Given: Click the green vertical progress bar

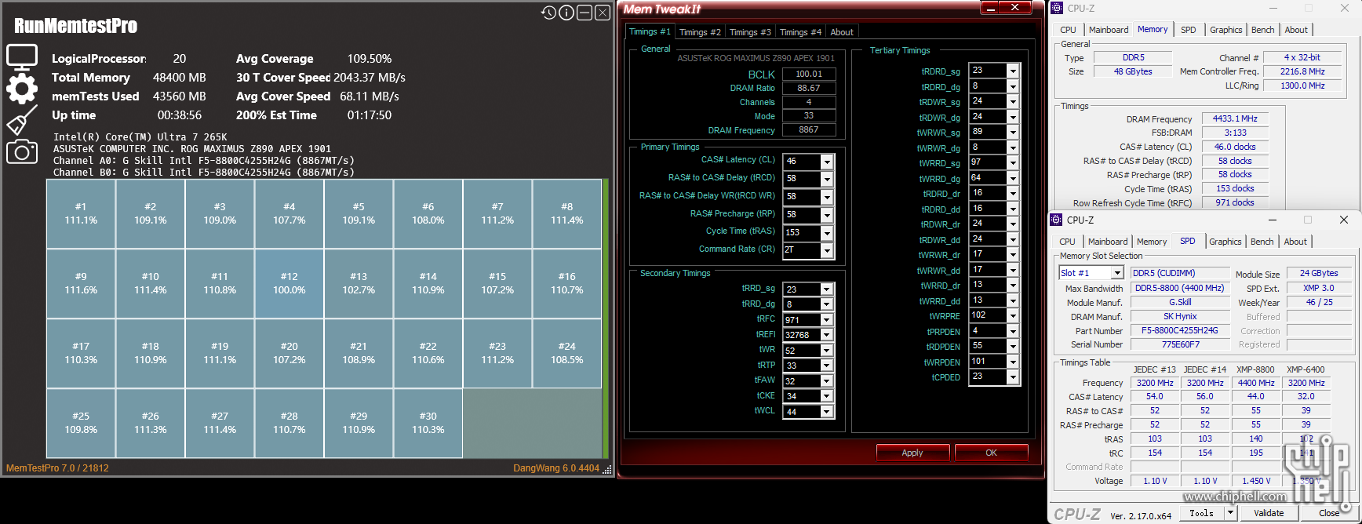Looking at the screenshot, I should tap(606, 318).
